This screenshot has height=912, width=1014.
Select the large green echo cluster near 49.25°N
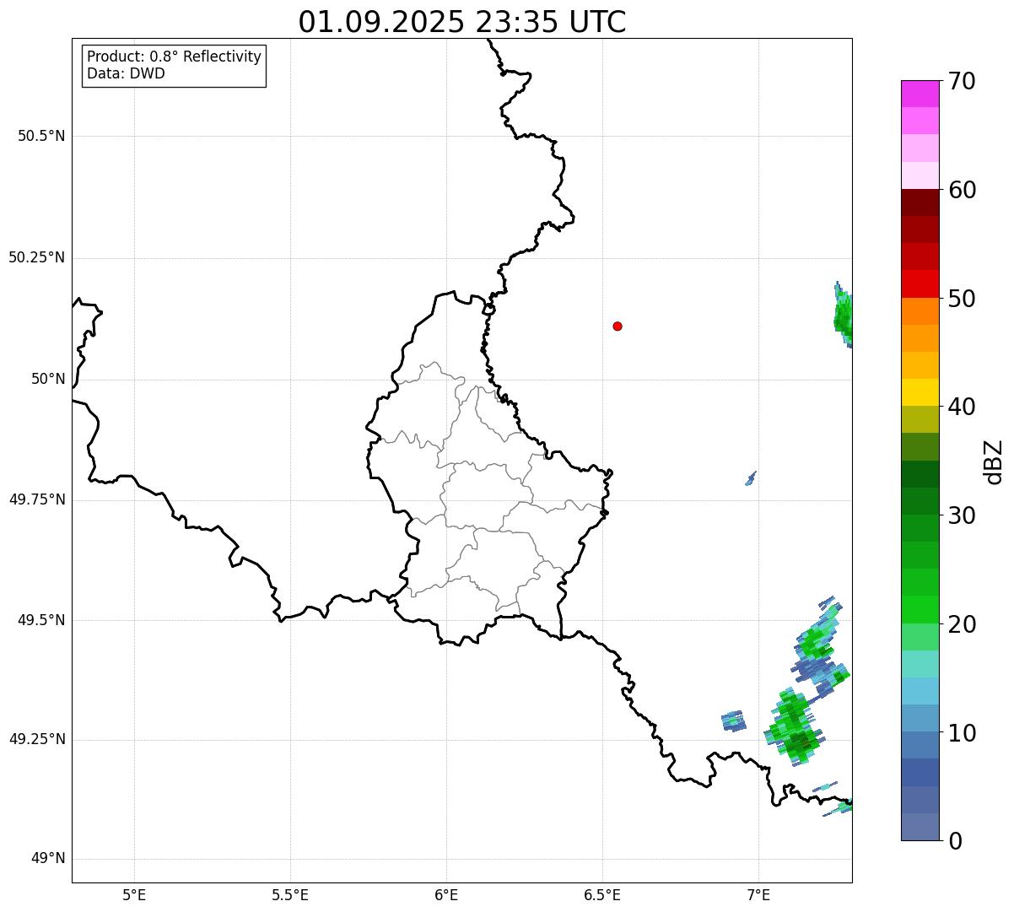pyautogui.click(x=793, y=727)
